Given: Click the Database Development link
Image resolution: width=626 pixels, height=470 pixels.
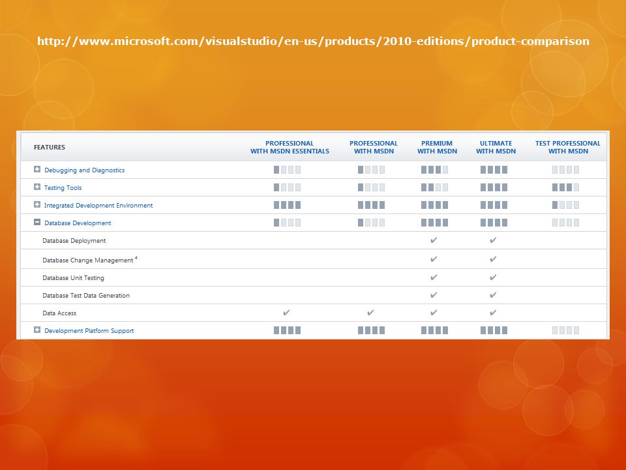Looking at the screenshot, I should [x=78, y=223].
